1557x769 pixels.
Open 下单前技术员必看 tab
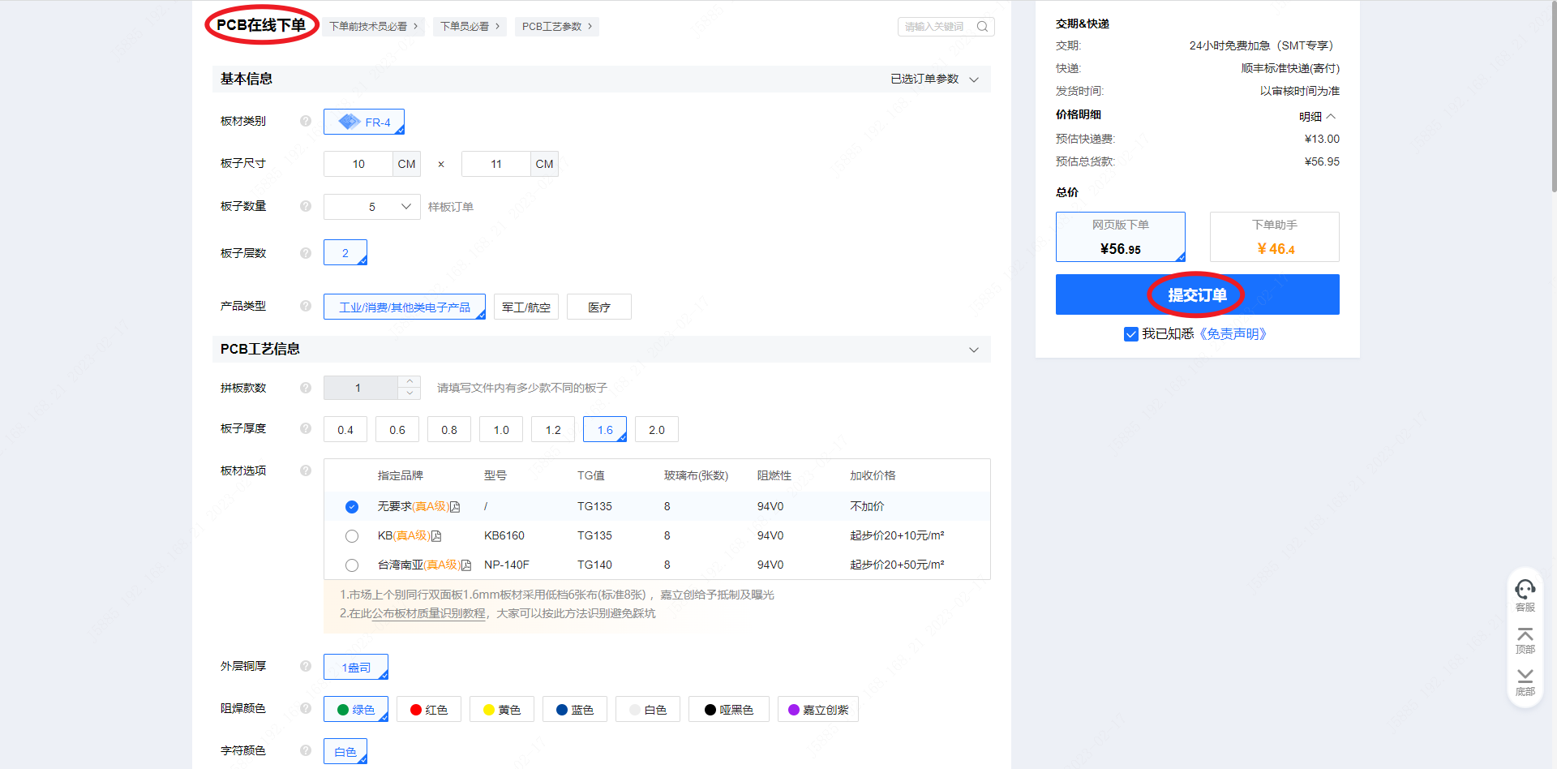pos(373,27)
